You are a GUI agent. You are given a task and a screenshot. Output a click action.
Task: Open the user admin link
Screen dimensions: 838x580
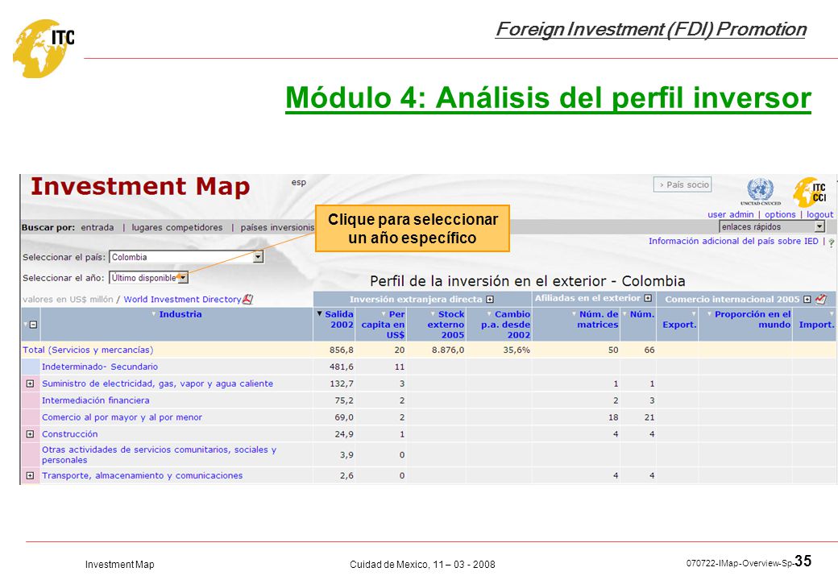(731, 214)
